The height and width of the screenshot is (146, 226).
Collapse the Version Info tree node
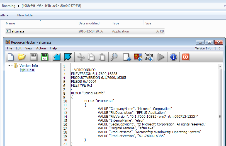coord(9,66)
